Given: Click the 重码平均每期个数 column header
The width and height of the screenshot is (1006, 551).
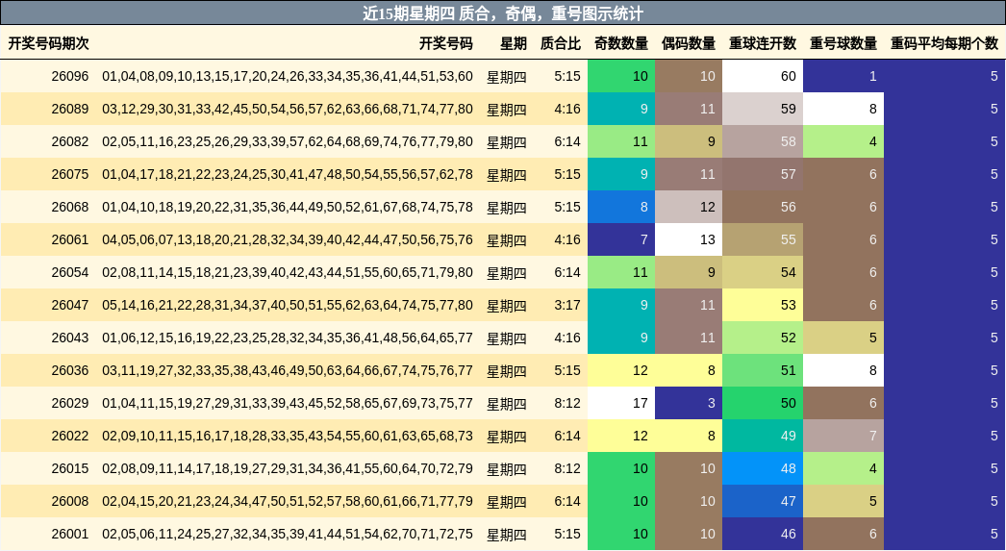Looking at the screenshot, I should click(x=944, y=43).
